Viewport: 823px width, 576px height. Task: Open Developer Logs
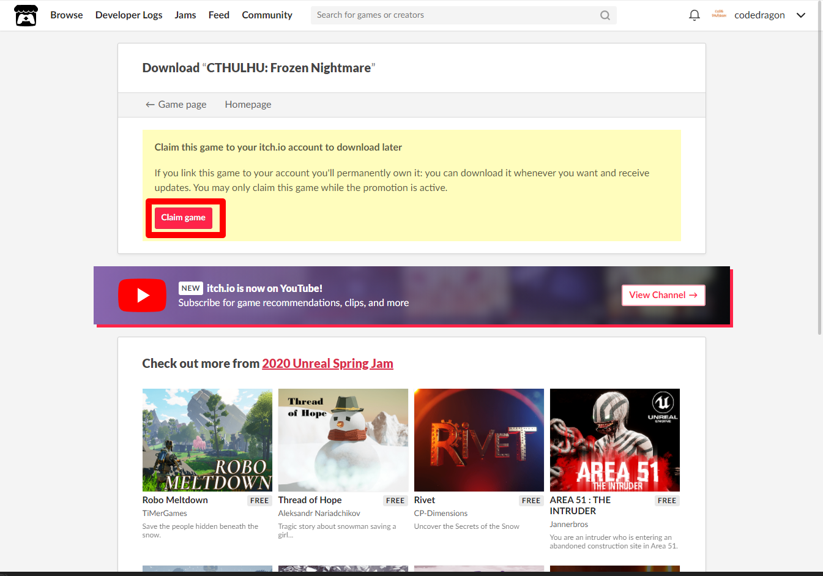pyautogui.click(x=129, y=15)
